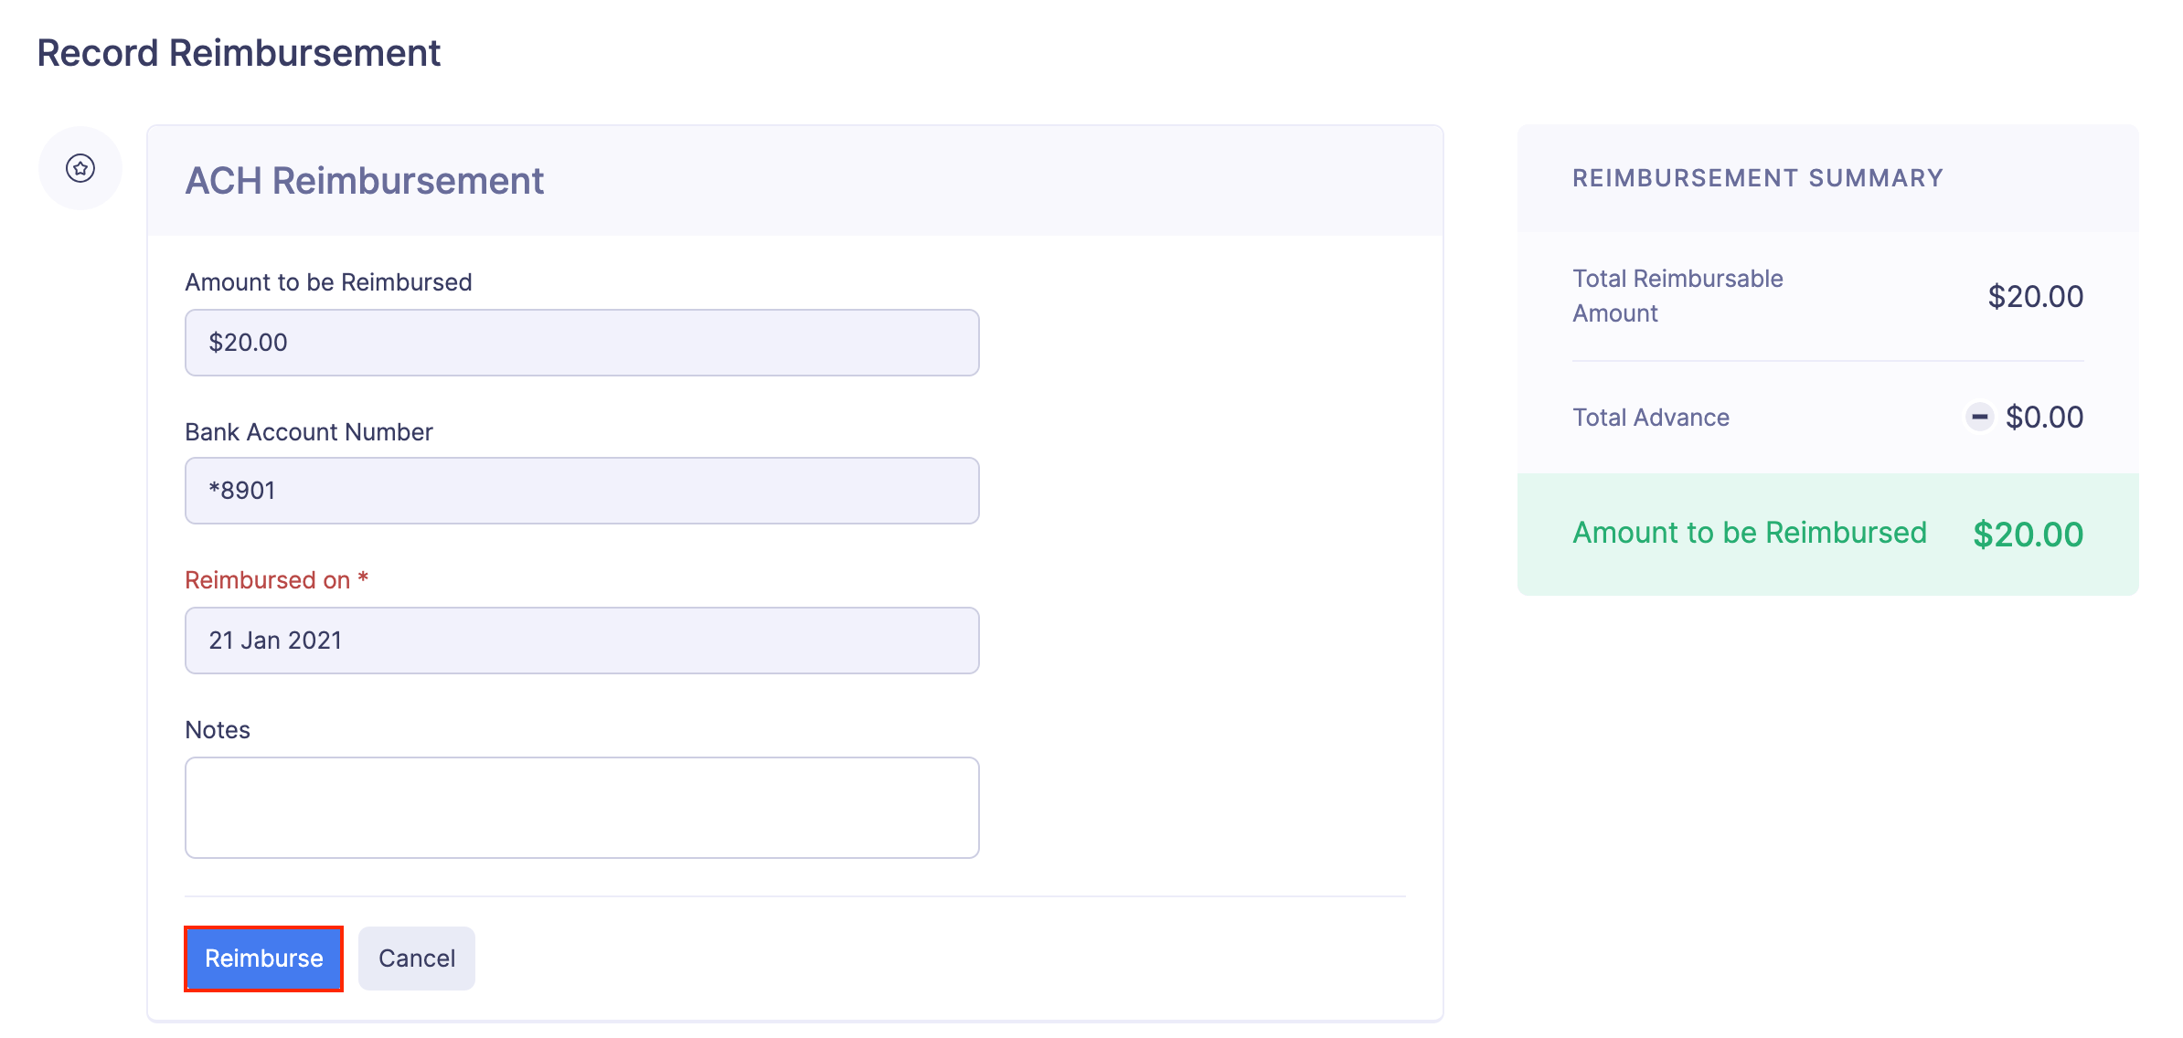Click the green Amount to be Reimbursed label

click(x=1749, y=533)
